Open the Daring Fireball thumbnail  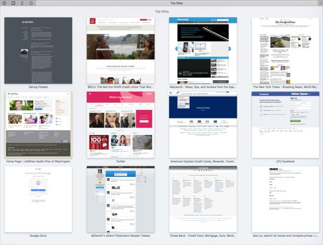(38, 50)
